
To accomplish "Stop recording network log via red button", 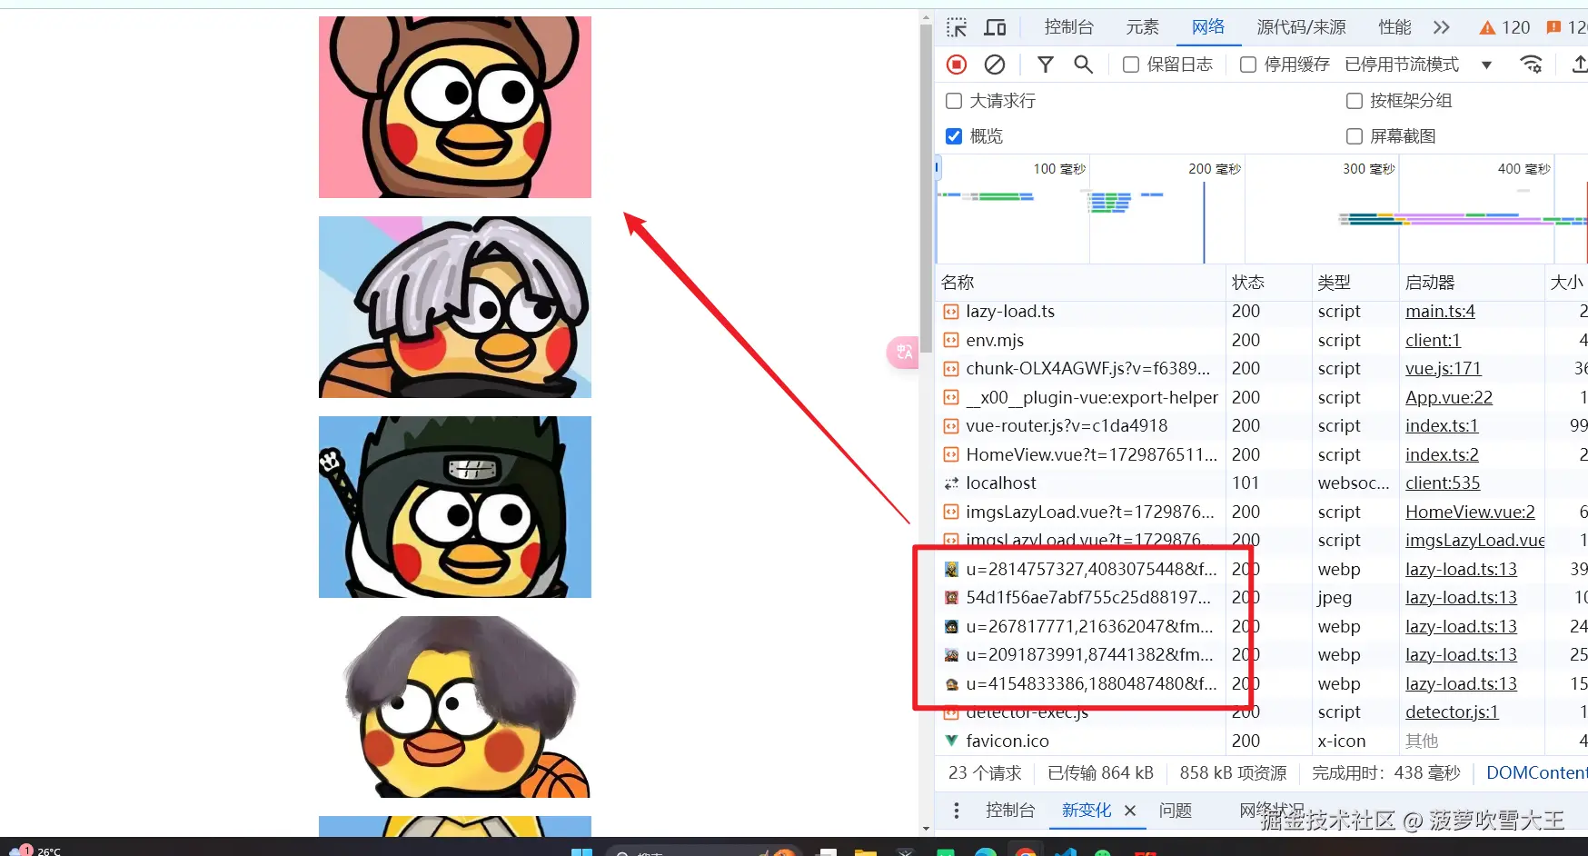I will tap(956, 65).
